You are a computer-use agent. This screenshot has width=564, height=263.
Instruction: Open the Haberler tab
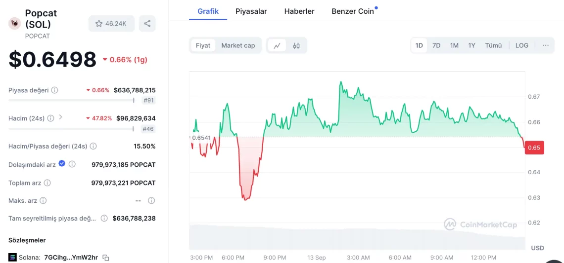pyautogui.click(x=299, y=11)
